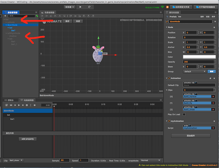
Task: Step to next frame in animation editor
Action: pyautogui.click(x=23, y=105)
